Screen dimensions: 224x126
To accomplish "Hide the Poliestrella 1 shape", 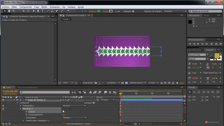I will [3, 106].
